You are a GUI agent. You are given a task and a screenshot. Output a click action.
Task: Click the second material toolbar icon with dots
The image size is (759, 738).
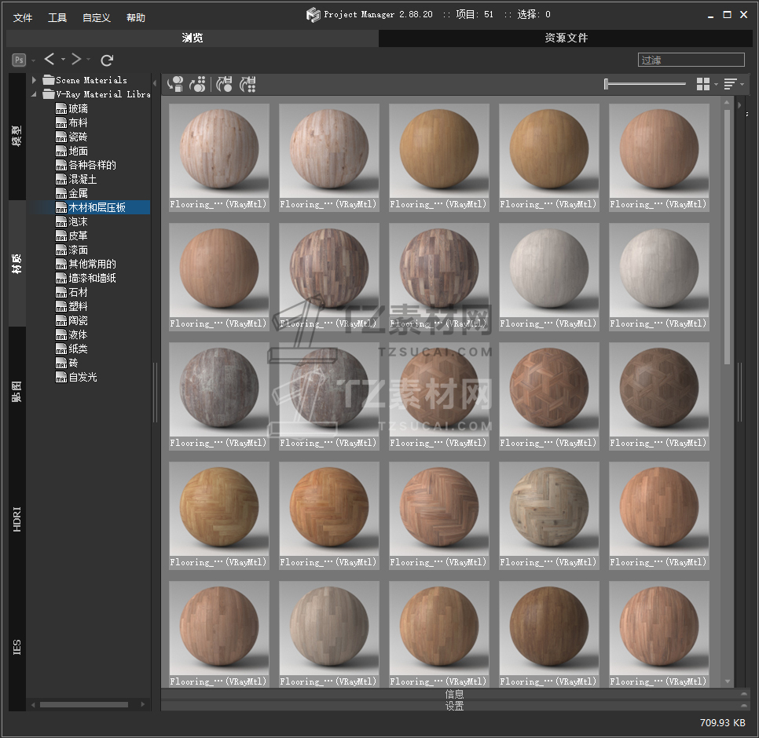click(198, 84)
